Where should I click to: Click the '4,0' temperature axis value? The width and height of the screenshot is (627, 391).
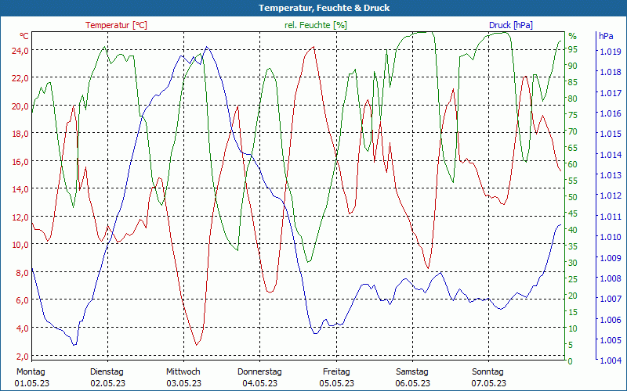[23, 328]
